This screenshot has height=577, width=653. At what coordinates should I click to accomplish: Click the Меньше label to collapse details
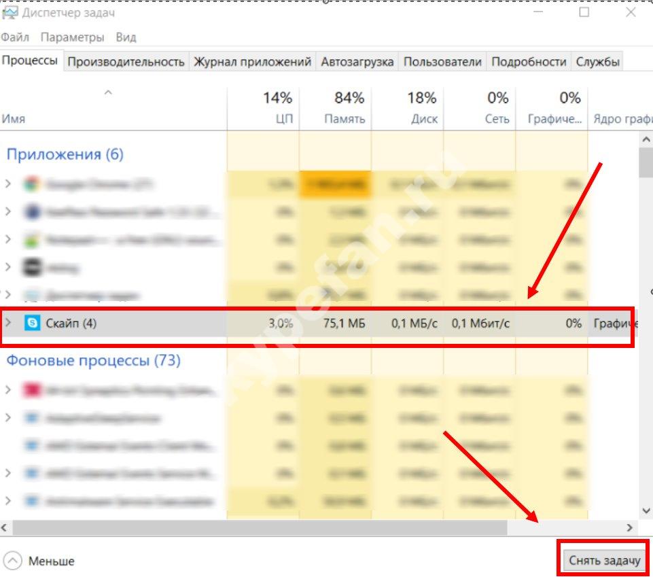click(x=51, y=561)
